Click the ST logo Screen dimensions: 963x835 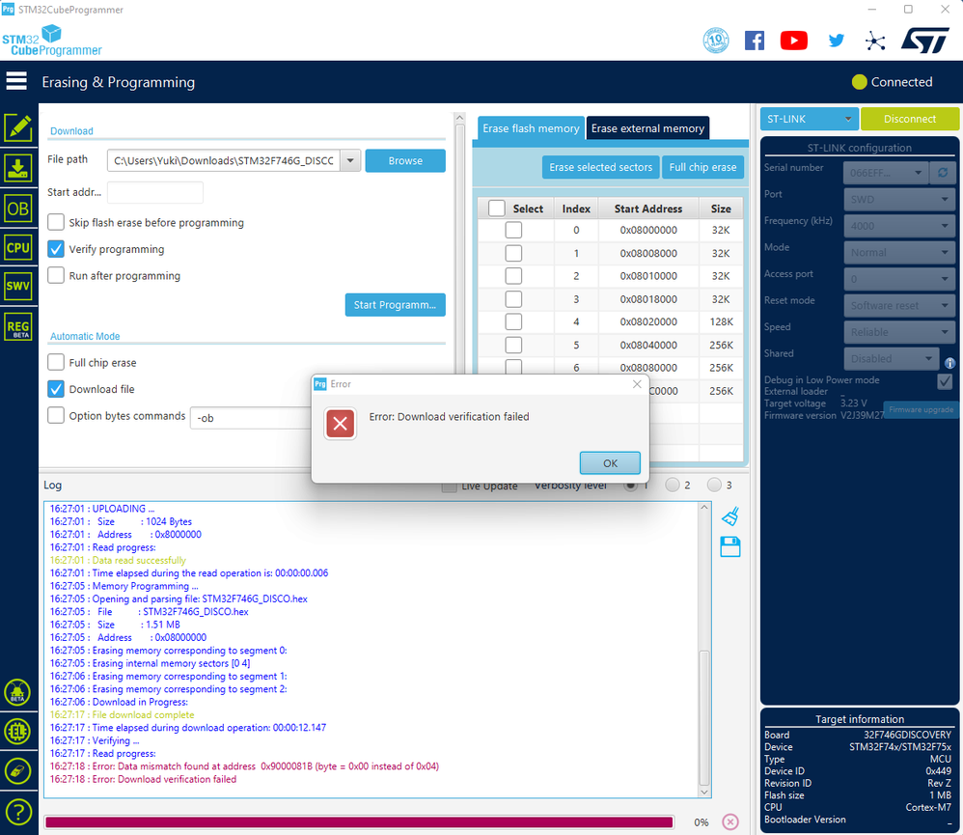[x=925, y=41]
